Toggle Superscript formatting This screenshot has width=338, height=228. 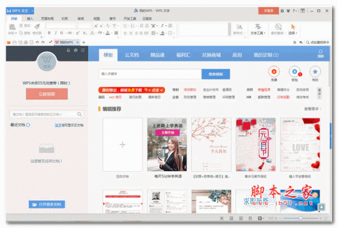click(x=78, y=33)
